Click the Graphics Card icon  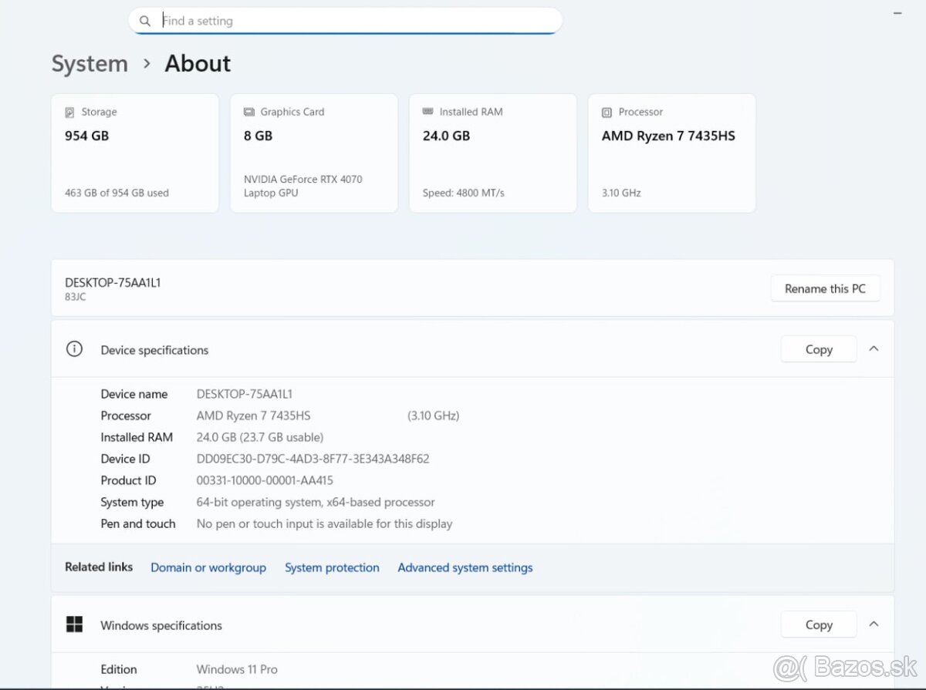pos(248,112)
